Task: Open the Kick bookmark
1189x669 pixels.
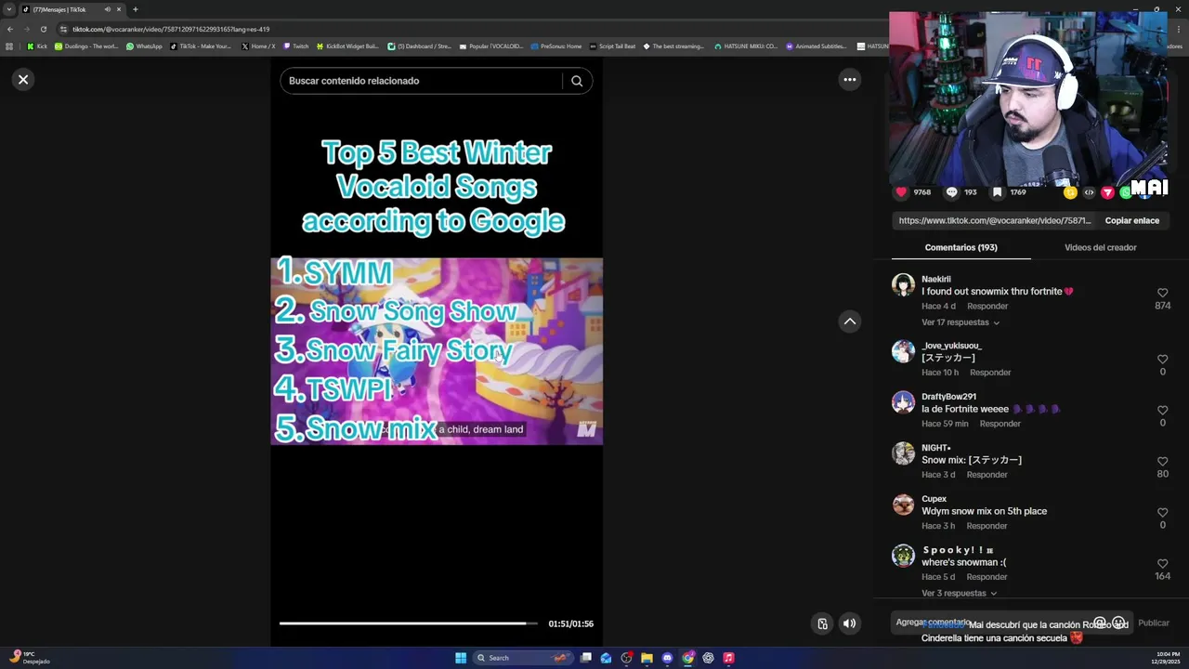Action: coord(37,46)
